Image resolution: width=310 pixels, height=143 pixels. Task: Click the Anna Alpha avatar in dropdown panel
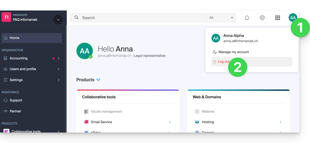pos(216,38)
